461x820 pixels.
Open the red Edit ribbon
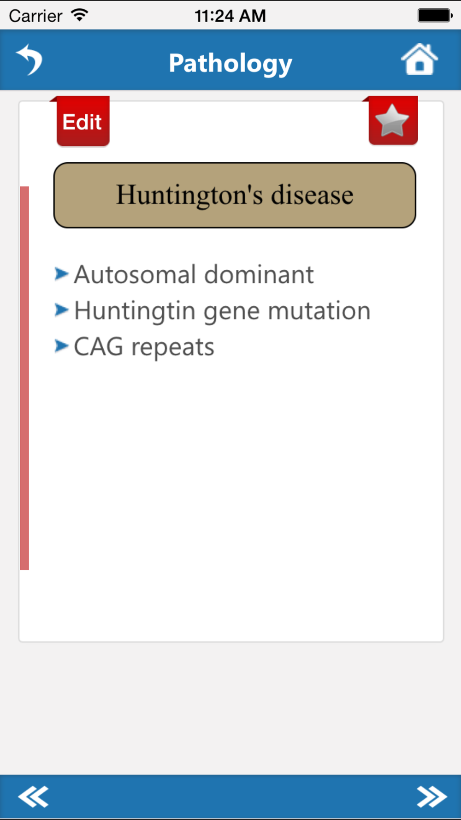tap(83, 121)
